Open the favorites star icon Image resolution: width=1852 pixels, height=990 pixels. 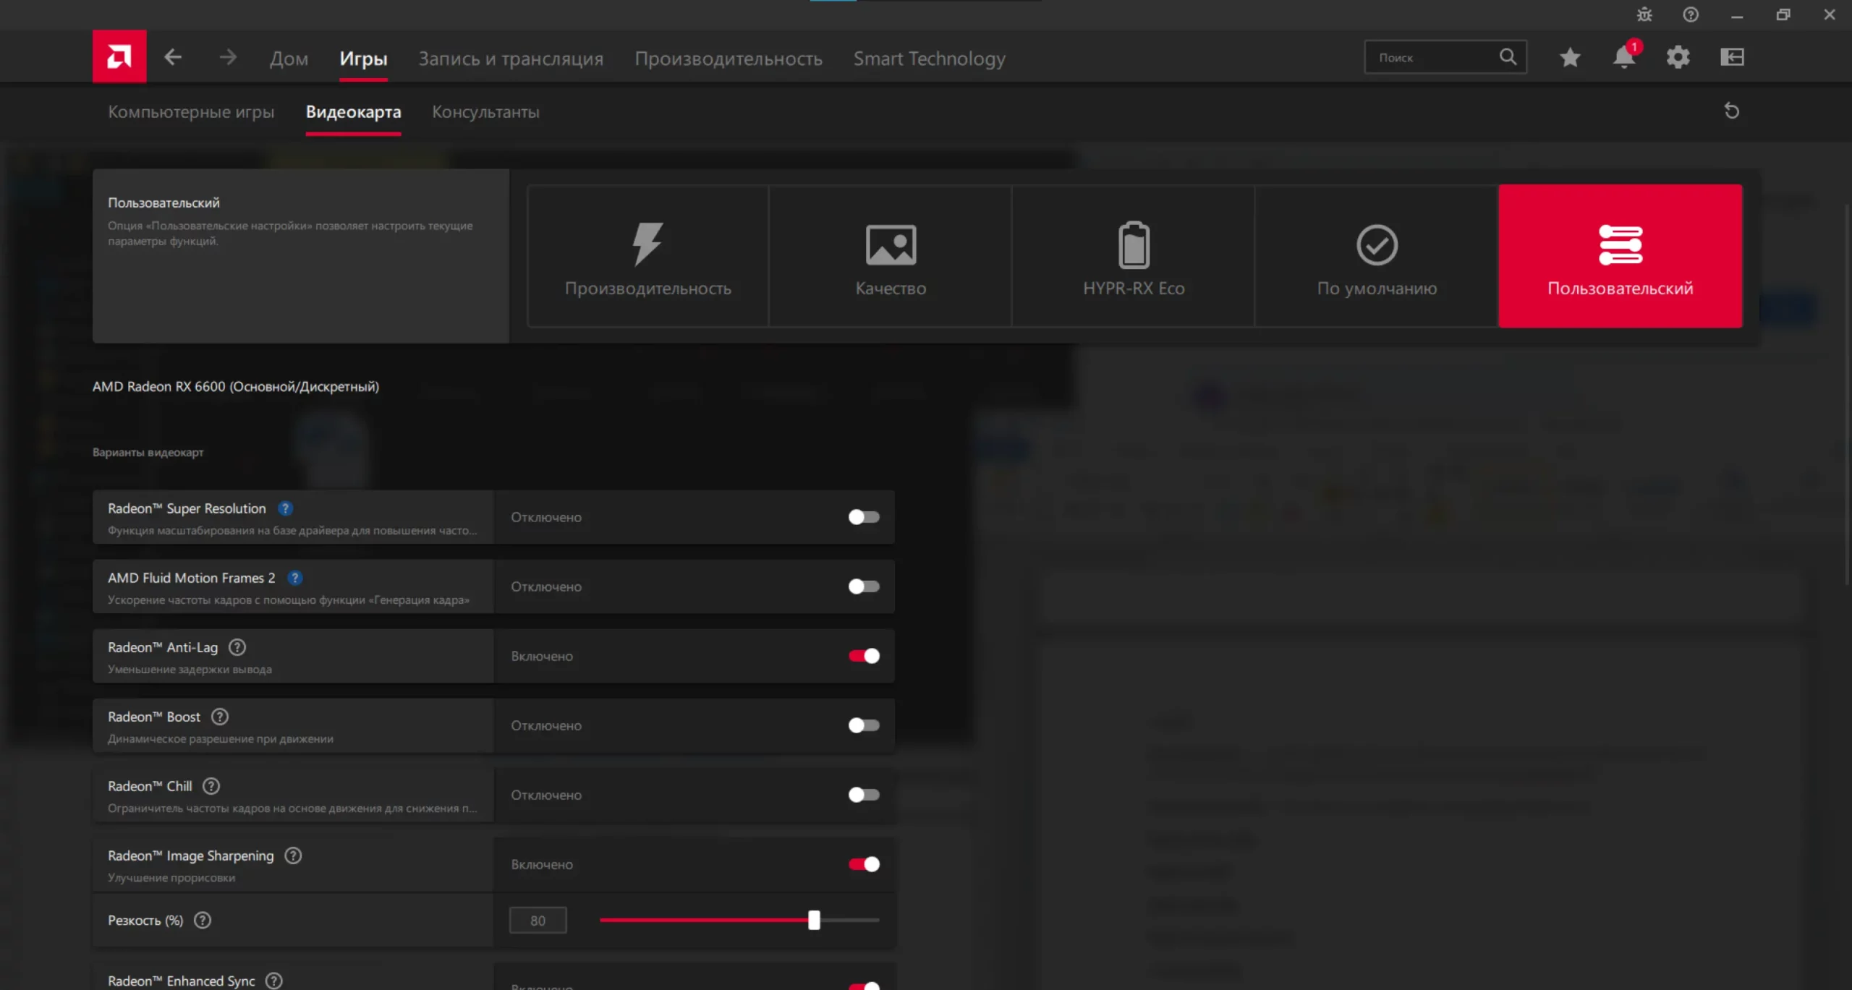tap(1569, 57)
